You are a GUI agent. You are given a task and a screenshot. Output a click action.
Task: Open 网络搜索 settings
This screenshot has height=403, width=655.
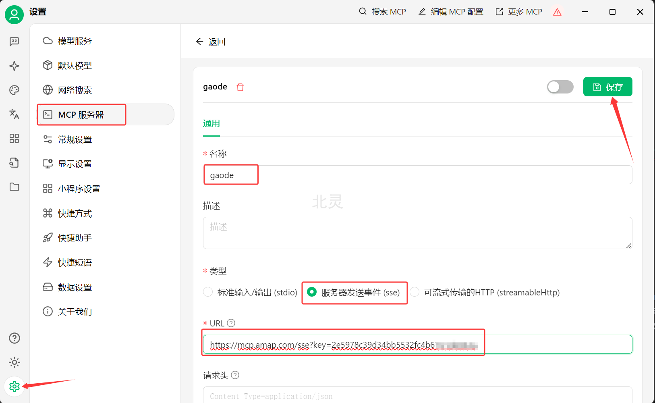[x=106, y=90]
